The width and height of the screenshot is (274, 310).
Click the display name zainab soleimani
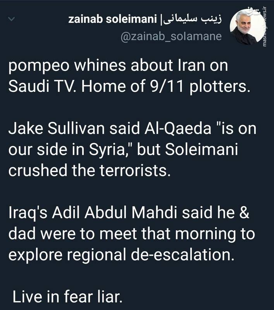click(113, 19)
